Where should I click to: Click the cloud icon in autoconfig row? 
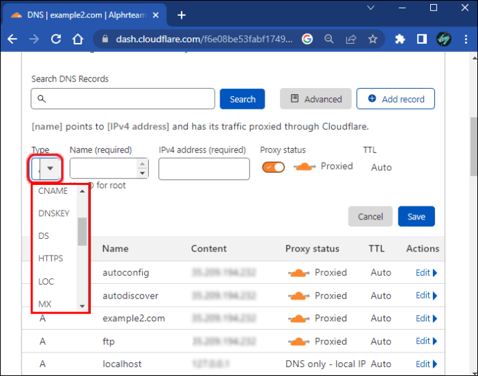[299, 273]
